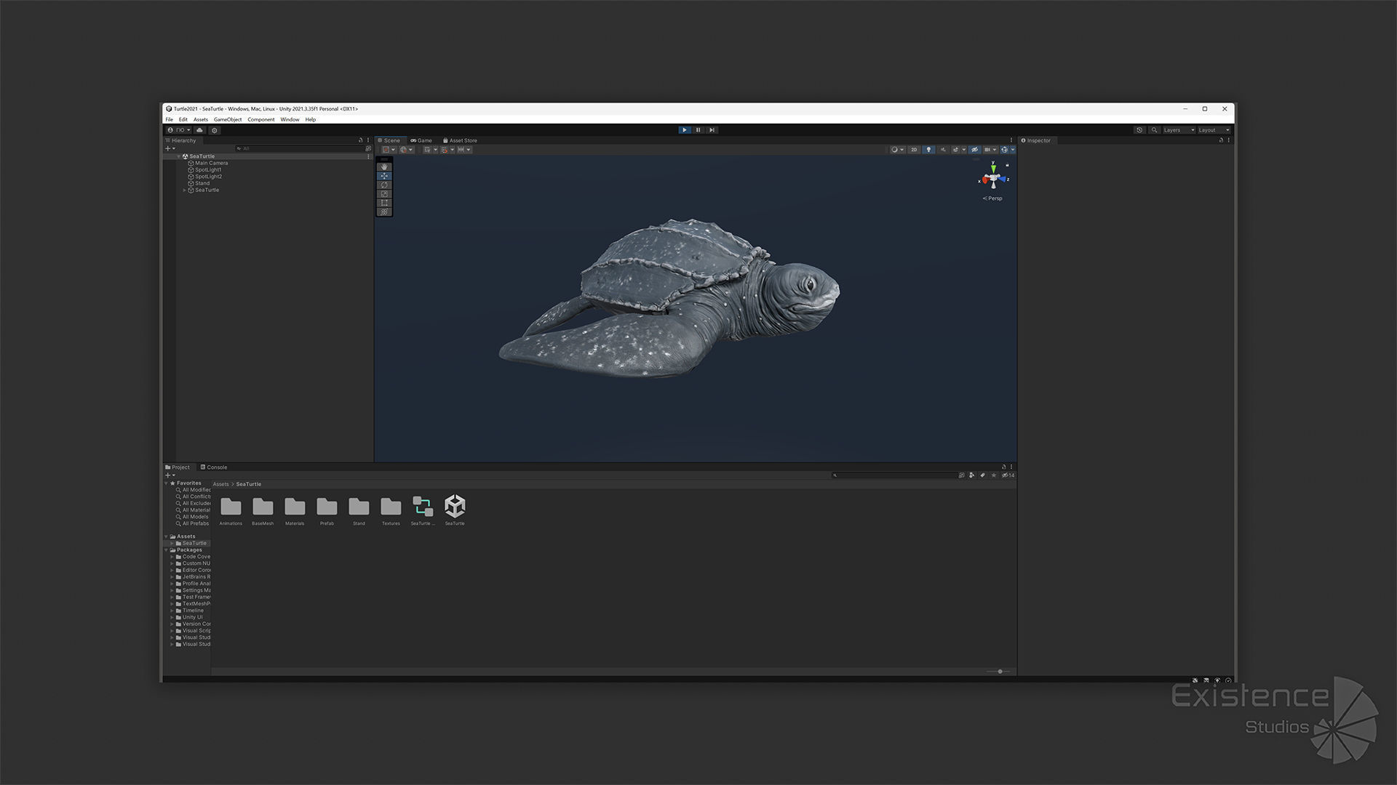Open the Undo History clock icon
The height and width of the screenshot is (785, 1397).
point(1139,130)
